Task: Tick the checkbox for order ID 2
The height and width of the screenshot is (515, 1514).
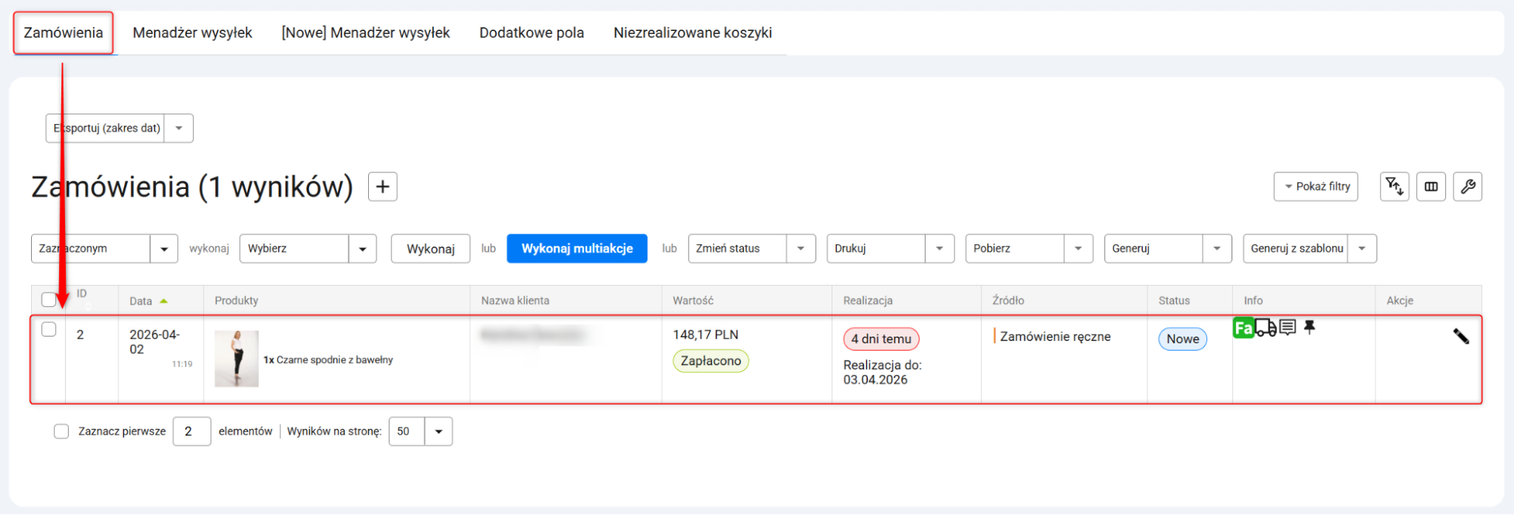Action: point(49,330)
